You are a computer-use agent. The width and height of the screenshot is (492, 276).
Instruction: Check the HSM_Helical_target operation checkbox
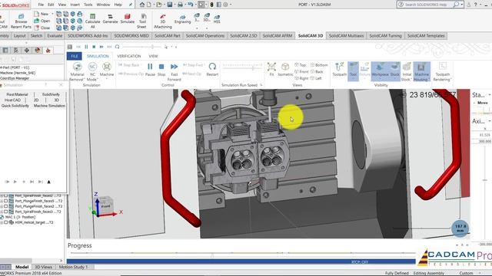[x=5, y=222]
